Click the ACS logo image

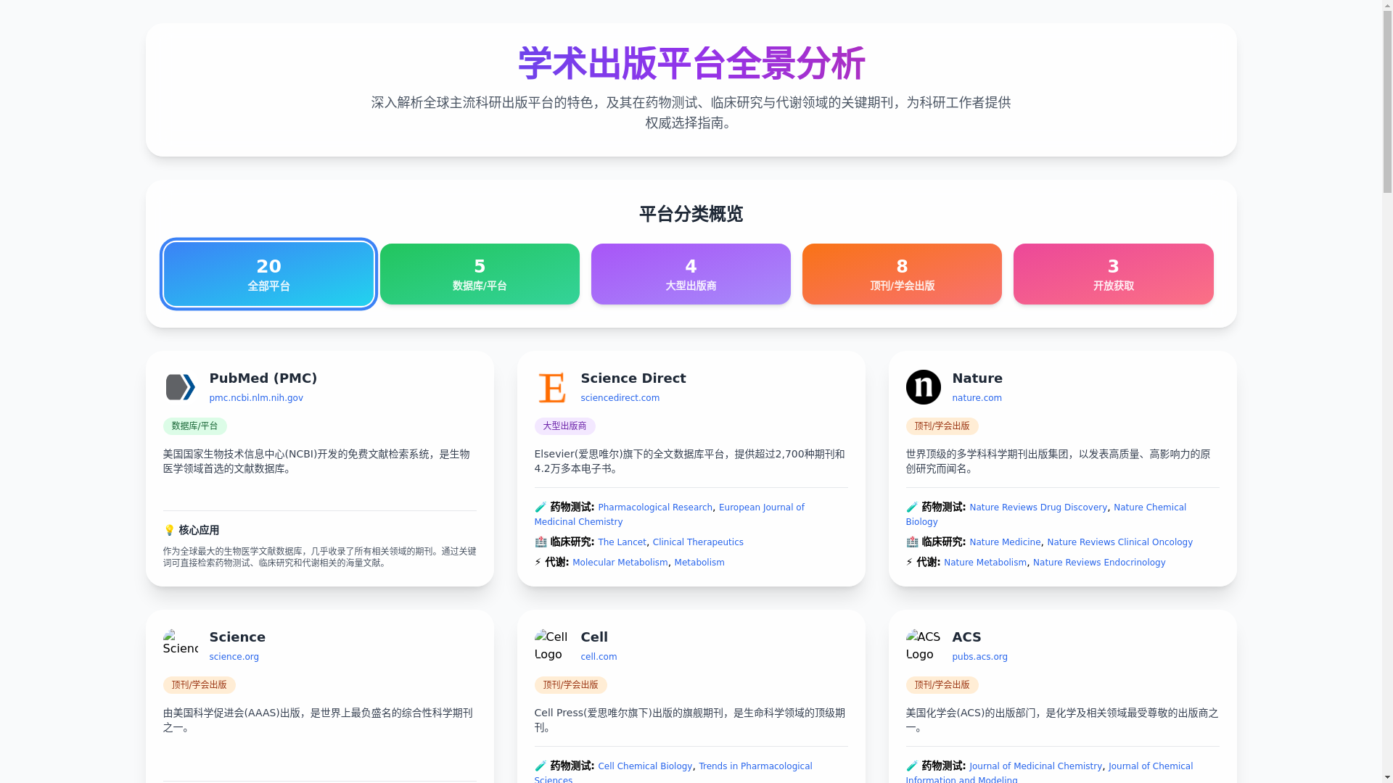click(x=923, y=645)
